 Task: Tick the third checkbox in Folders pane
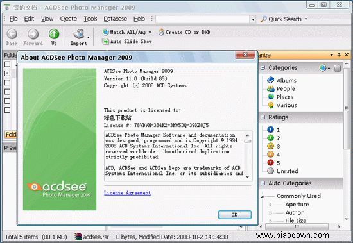click(8, 82)
